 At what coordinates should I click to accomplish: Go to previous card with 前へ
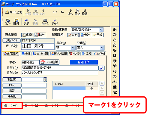click(x=43, y=12)
